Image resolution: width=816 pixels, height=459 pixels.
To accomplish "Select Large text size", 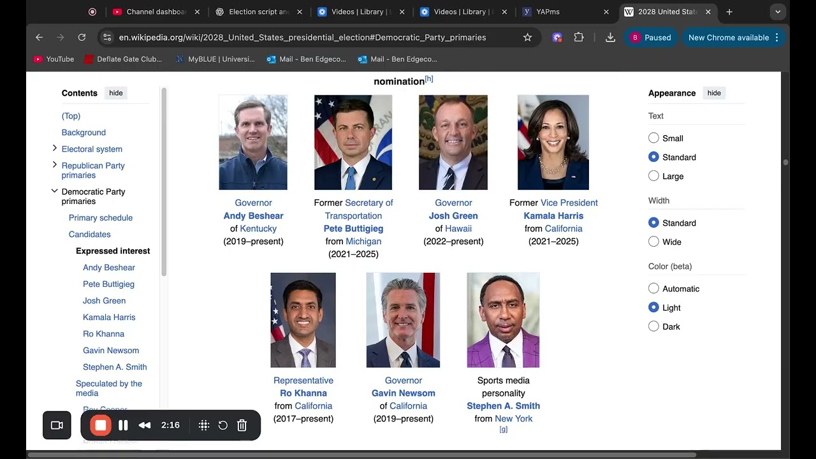I will 653,176.
